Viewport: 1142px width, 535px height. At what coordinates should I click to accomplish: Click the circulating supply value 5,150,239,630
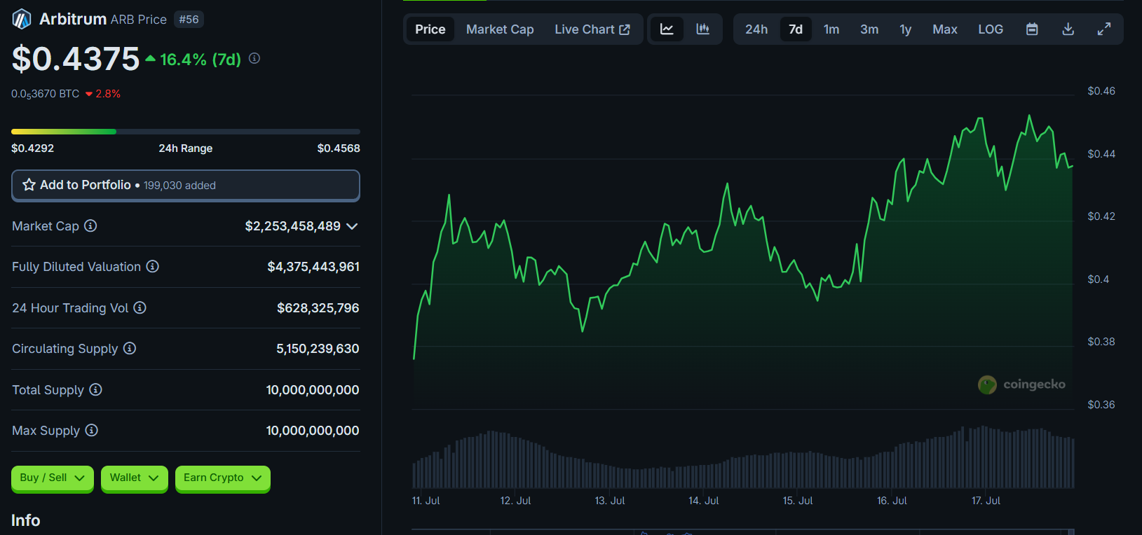click(x=318, y=349)
